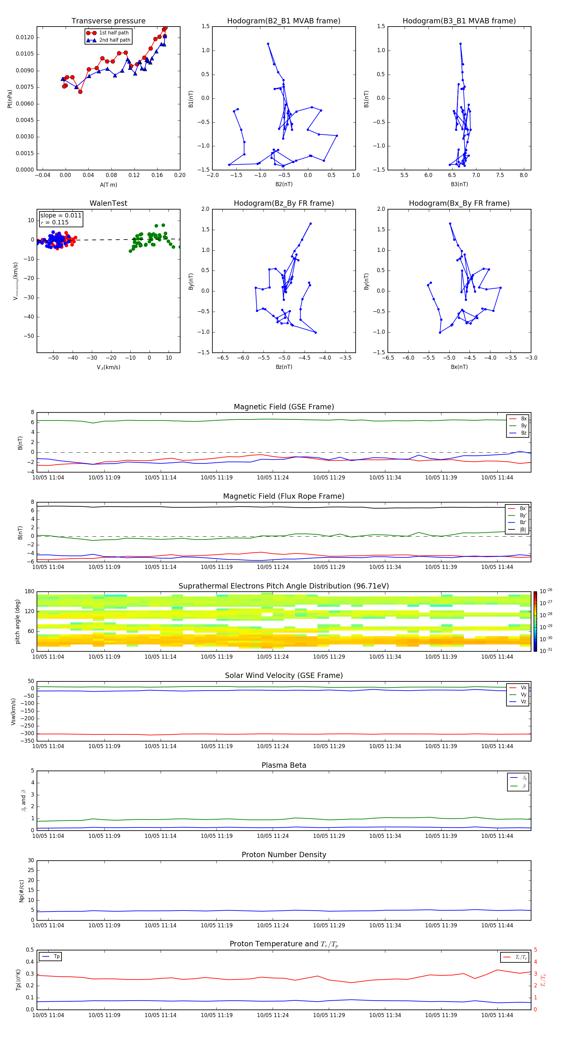This screenshot has height=1043, width=568.
Task: Click the "Magnetic Field (Flux Rope Frame)" title
Action: [x=284, y=497]
